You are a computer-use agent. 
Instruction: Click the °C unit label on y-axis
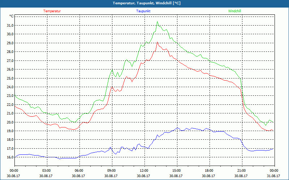pyautogui.click(x=12, y=16)
